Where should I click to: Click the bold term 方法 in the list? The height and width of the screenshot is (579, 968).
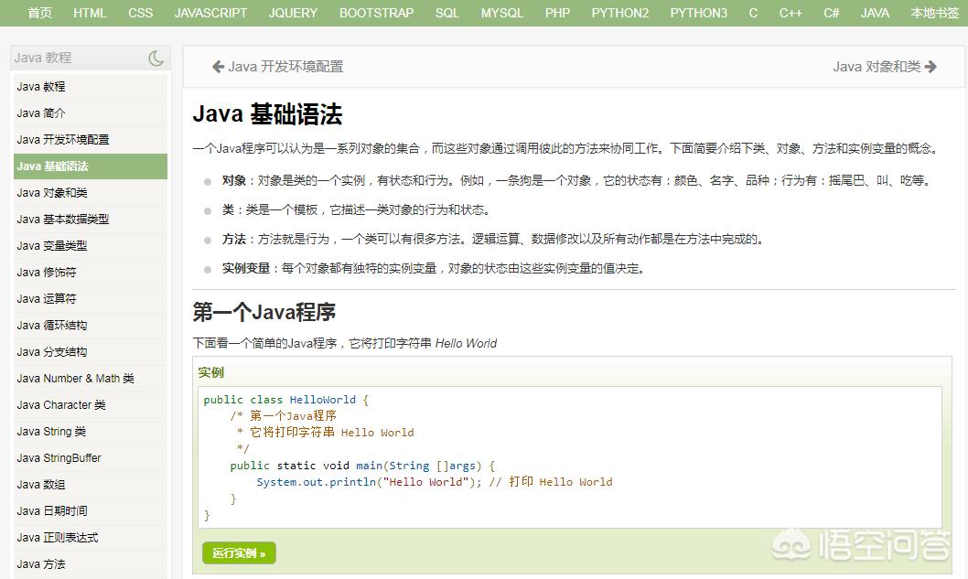234,240
